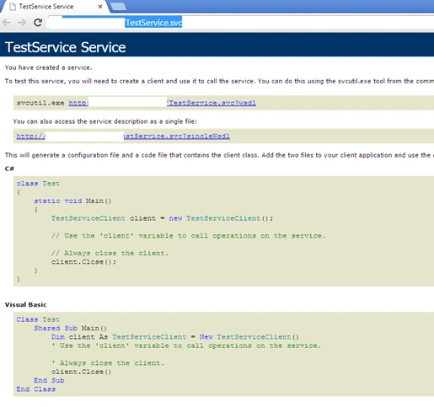Click the 'client.Close();' line in C# code
The image size is (434, 407).
tap(83, 262)
